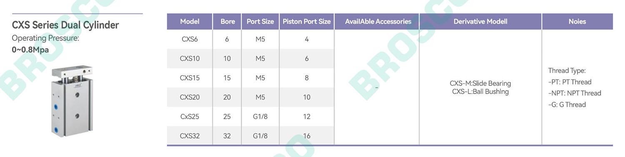Click the Port Size column header
This screenshot has height=157, width=625.
[260, 22]
